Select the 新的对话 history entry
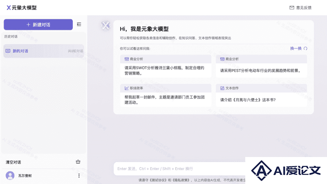 [x=44, y=51]
